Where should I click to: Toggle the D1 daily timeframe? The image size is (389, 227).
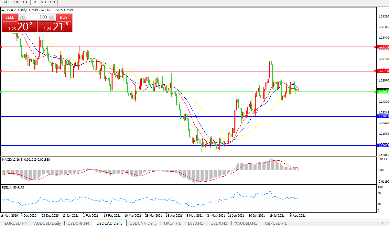[34, 2]
